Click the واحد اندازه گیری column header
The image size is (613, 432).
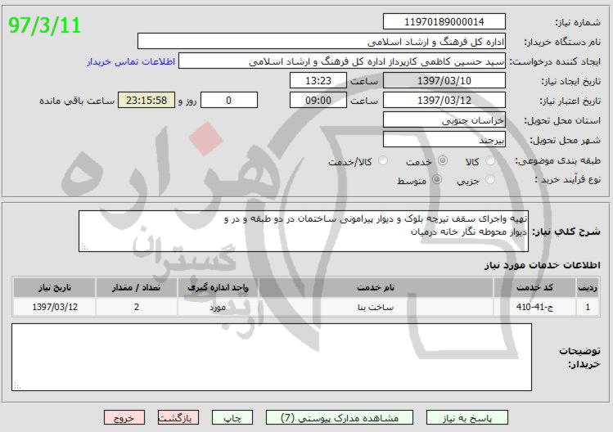click(218, 288)
